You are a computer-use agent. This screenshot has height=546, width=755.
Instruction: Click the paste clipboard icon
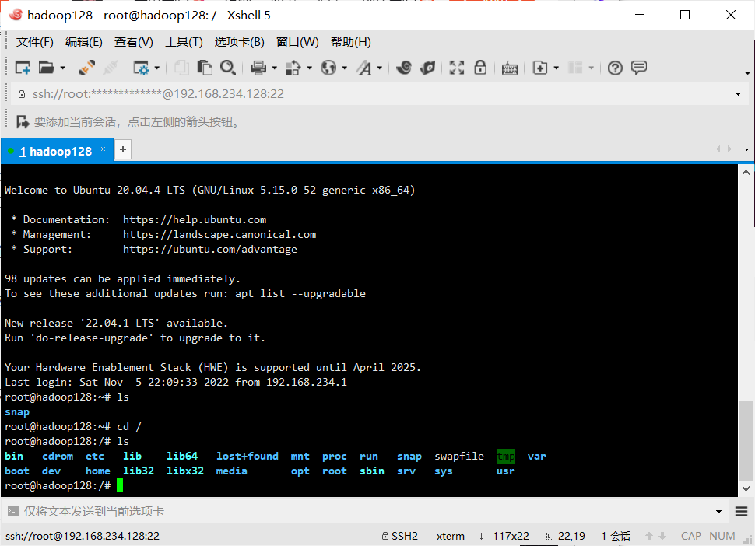(205, 68)
